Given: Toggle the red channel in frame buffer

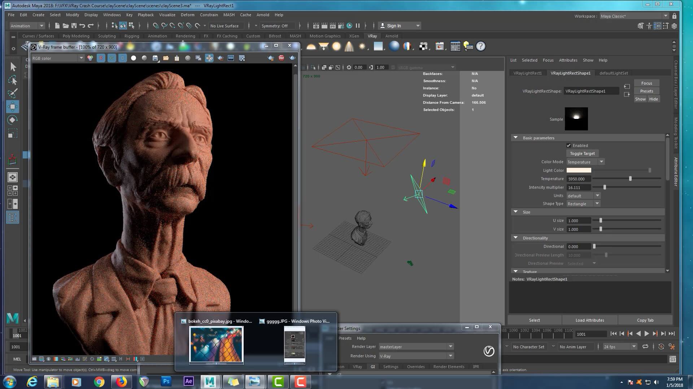Looking at the screenshot, I should coord(101,58).
